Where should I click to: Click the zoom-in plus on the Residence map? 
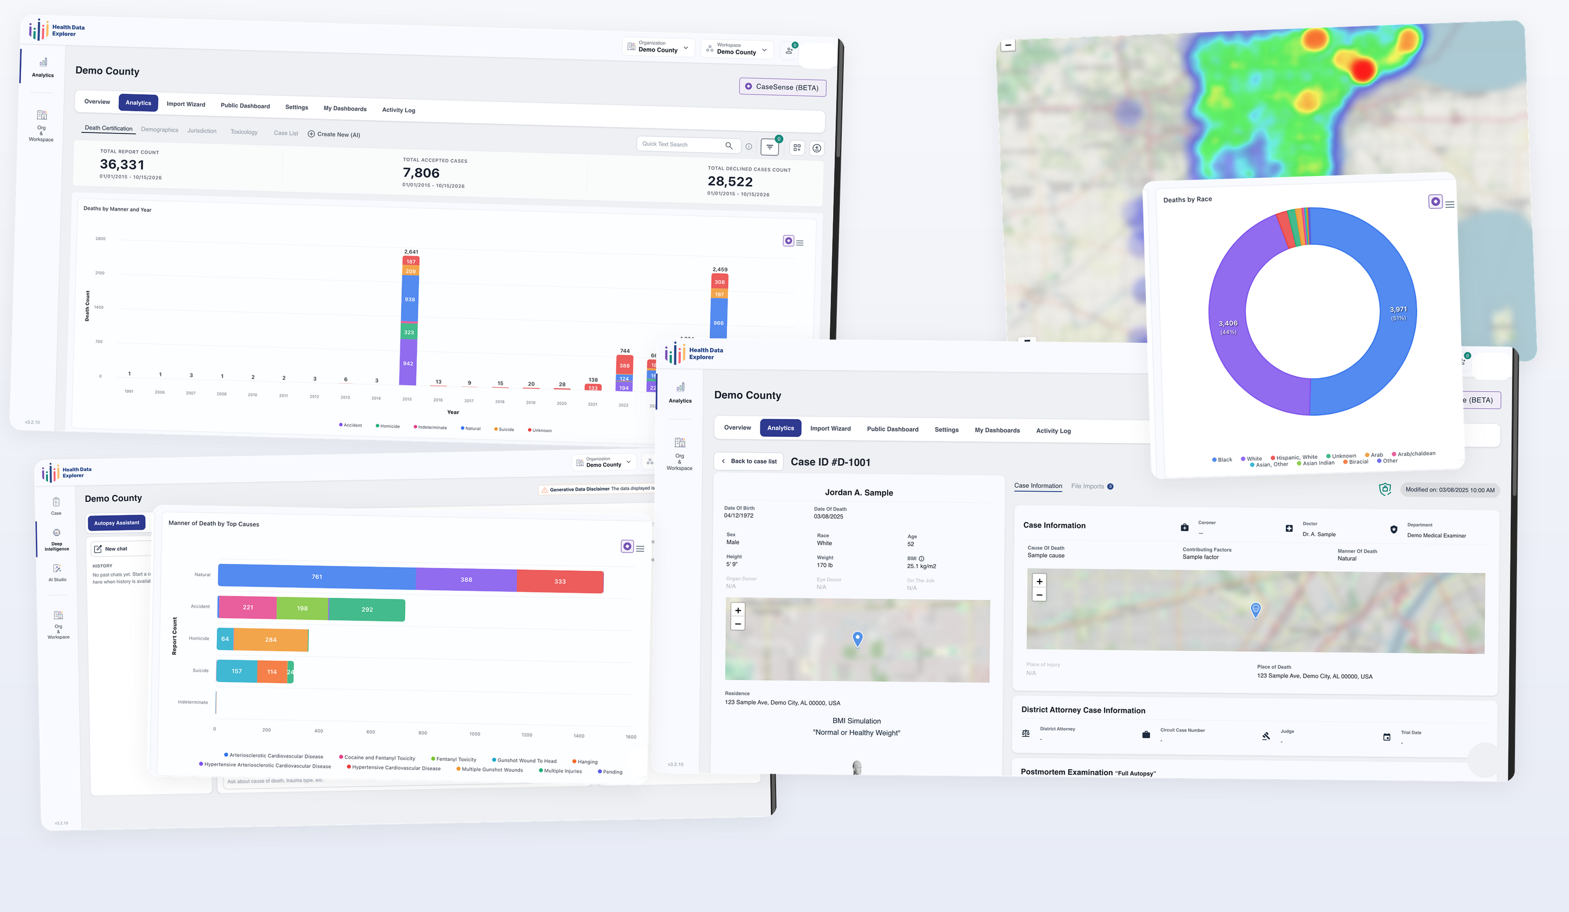pos(738,610)
